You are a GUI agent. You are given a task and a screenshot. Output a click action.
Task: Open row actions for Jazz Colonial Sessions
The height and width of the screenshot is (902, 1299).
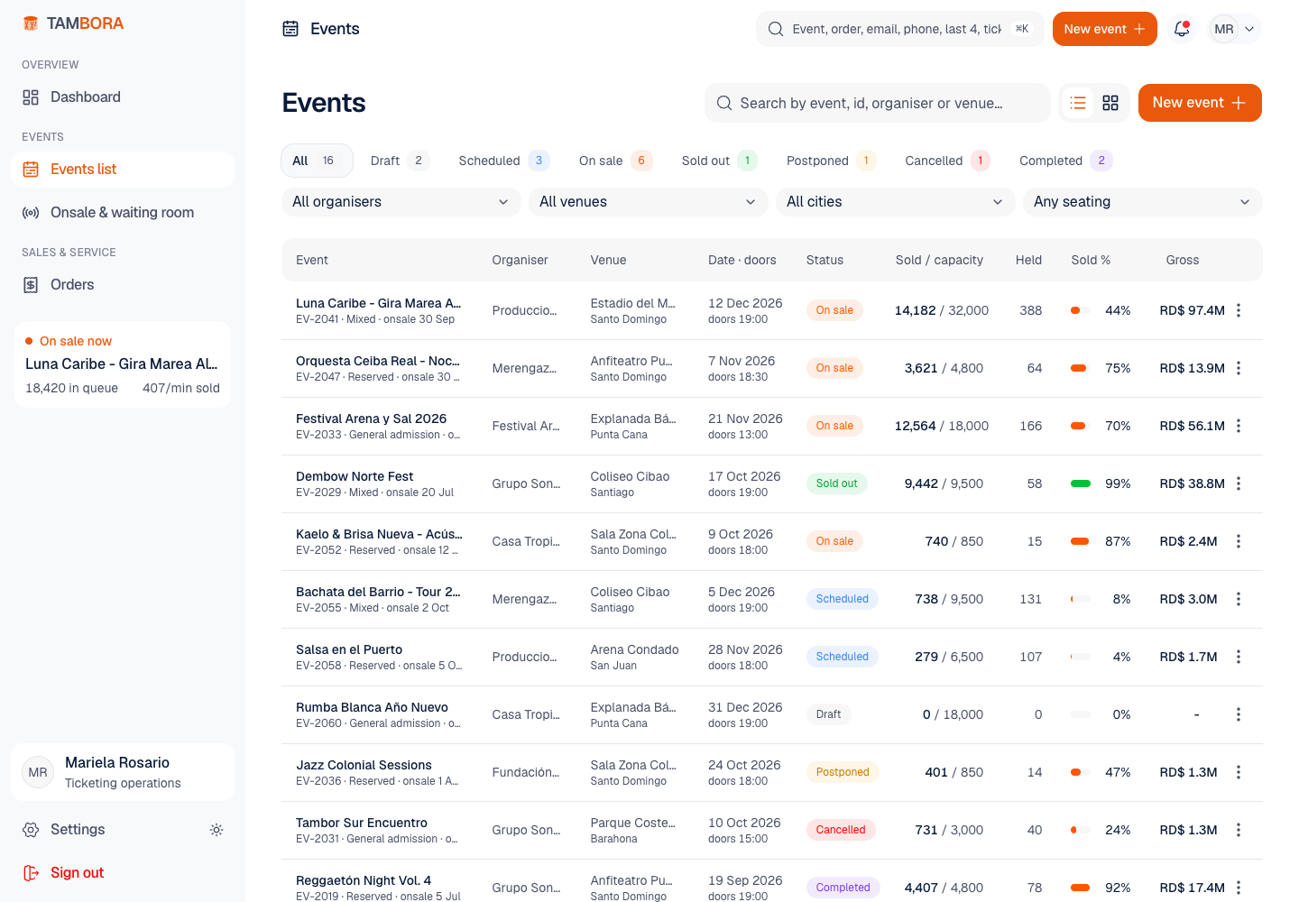1239,772
